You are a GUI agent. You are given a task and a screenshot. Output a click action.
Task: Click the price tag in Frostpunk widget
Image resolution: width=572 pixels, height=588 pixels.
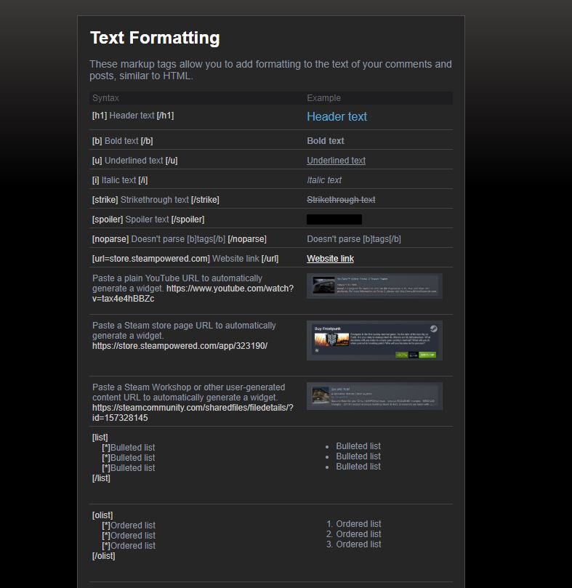coord(413,355)
